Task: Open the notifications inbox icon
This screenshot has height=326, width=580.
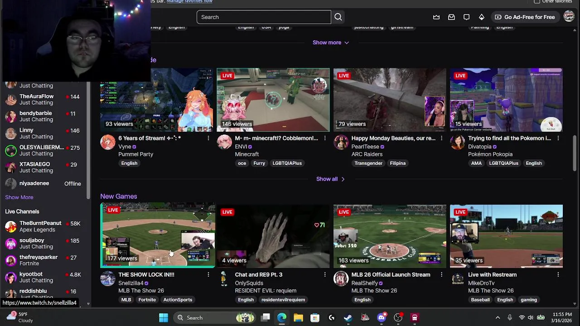Action: (x=451, y=17)
